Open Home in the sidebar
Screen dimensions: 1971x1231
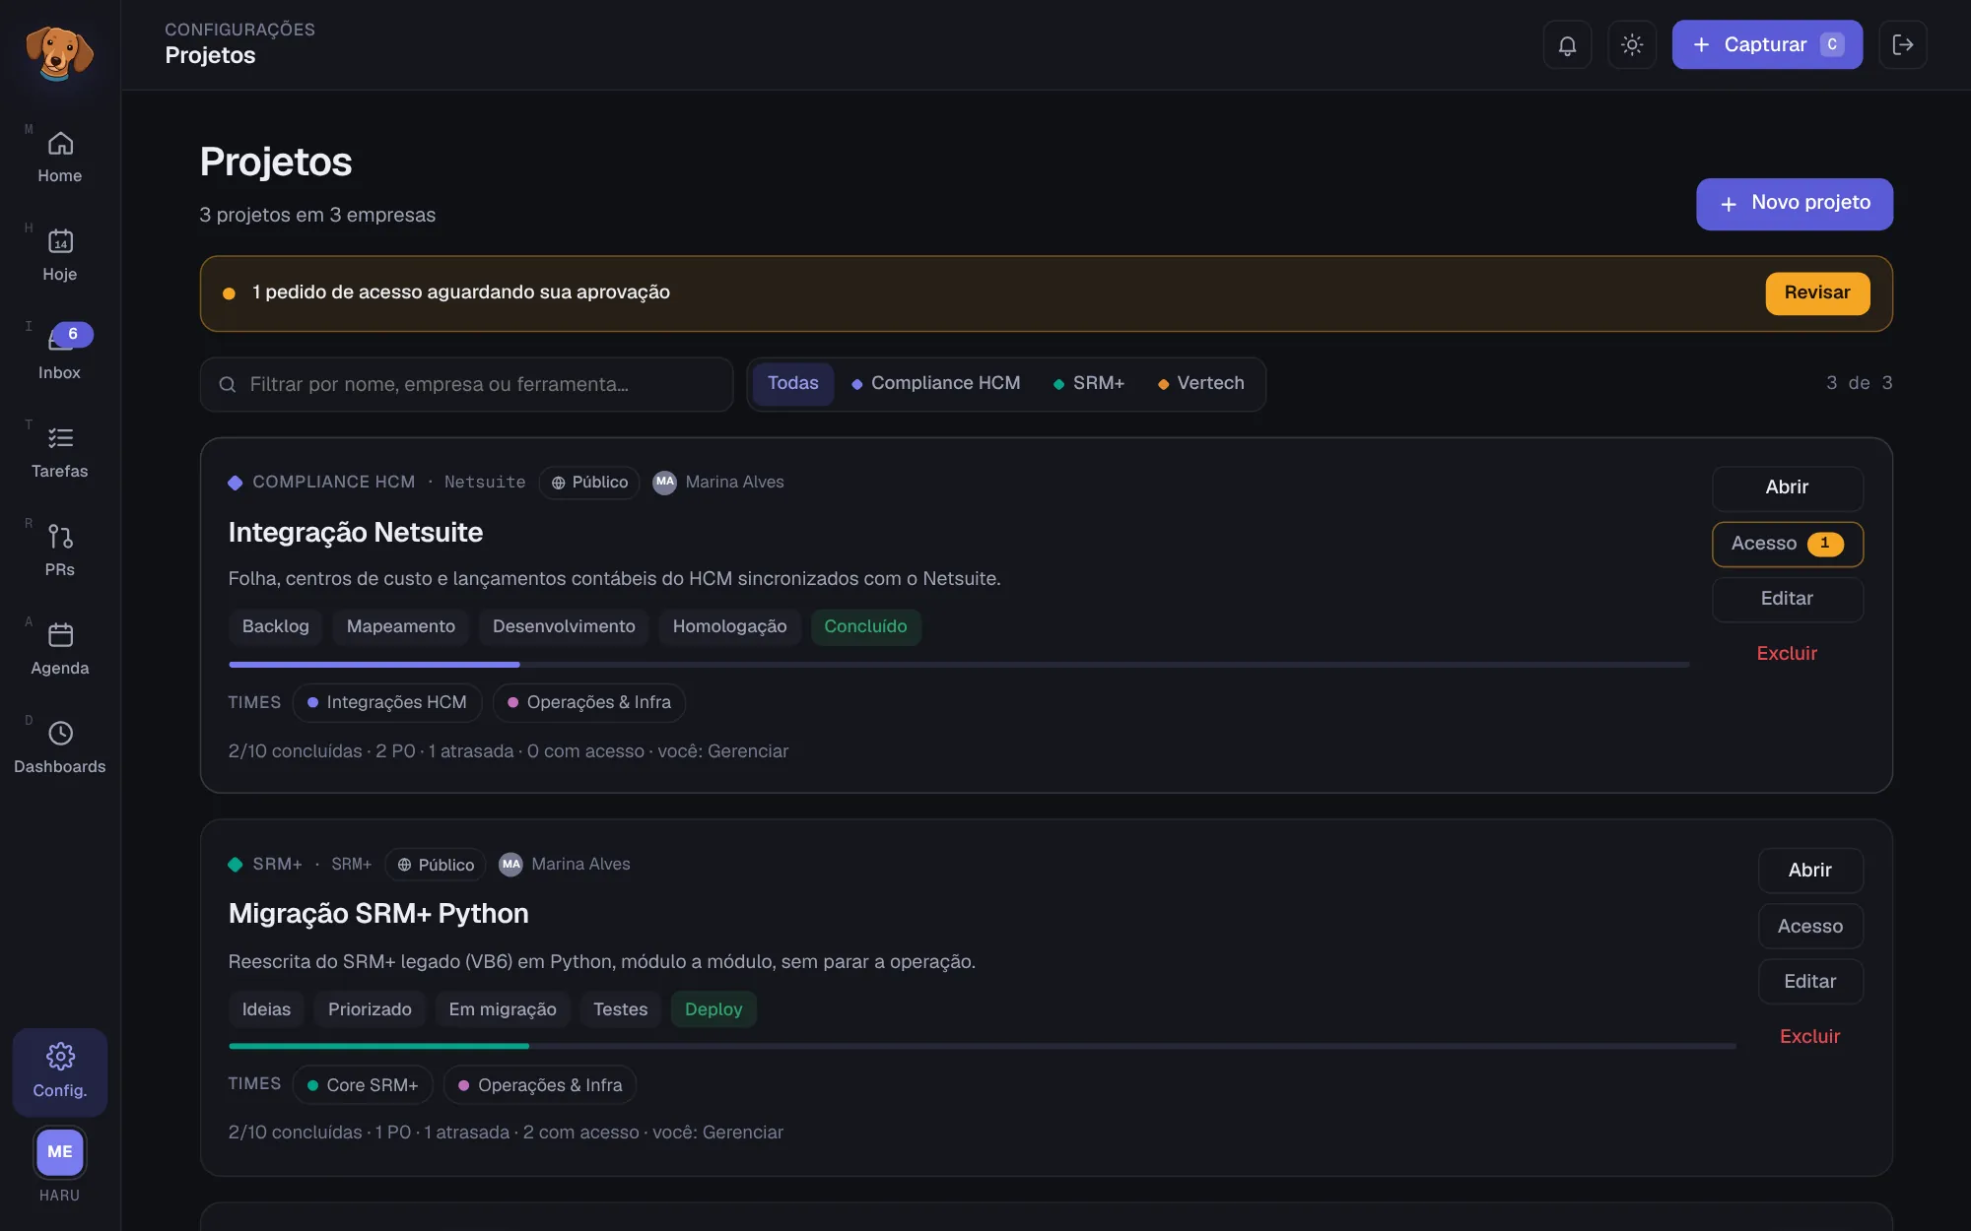[60, 158]
